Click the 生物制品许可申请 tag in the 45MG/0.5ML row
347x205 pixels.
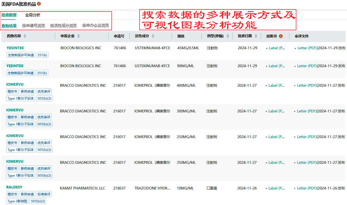[x=21, y=55]
